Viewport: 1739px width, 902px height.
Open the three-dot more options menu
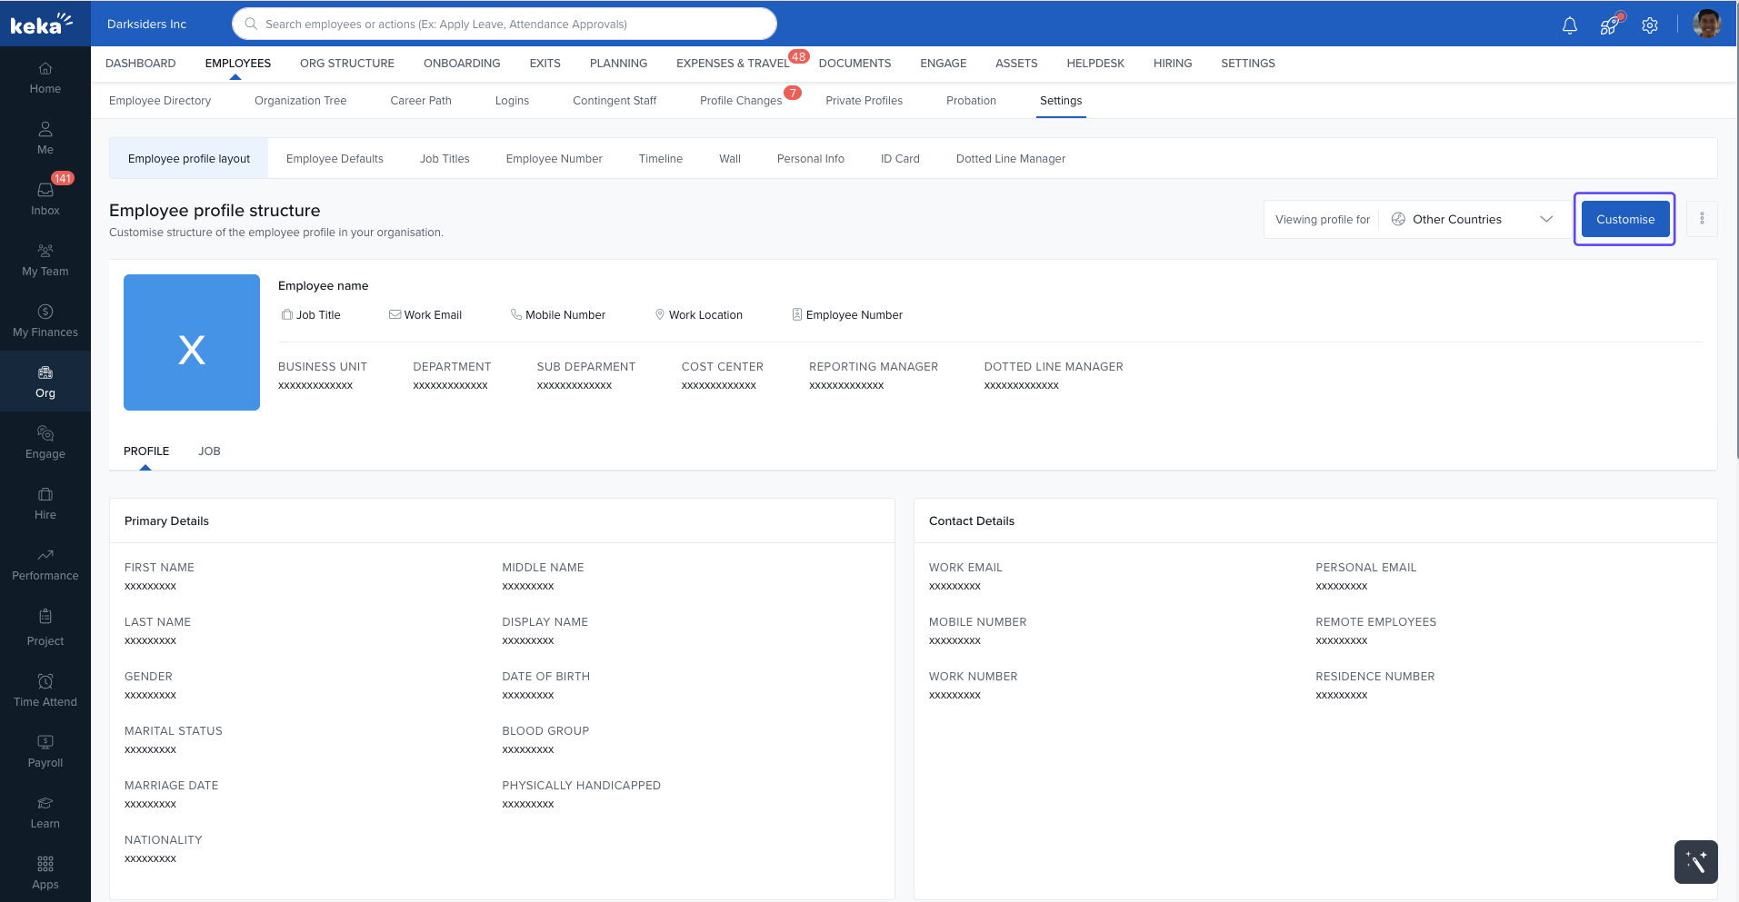pos(1702,219)
